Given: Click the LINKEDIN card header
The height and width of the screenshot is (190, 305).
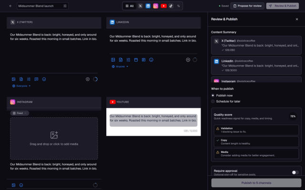Looking at the screenshot, I should pyautogui.click(x=153, y=22).
